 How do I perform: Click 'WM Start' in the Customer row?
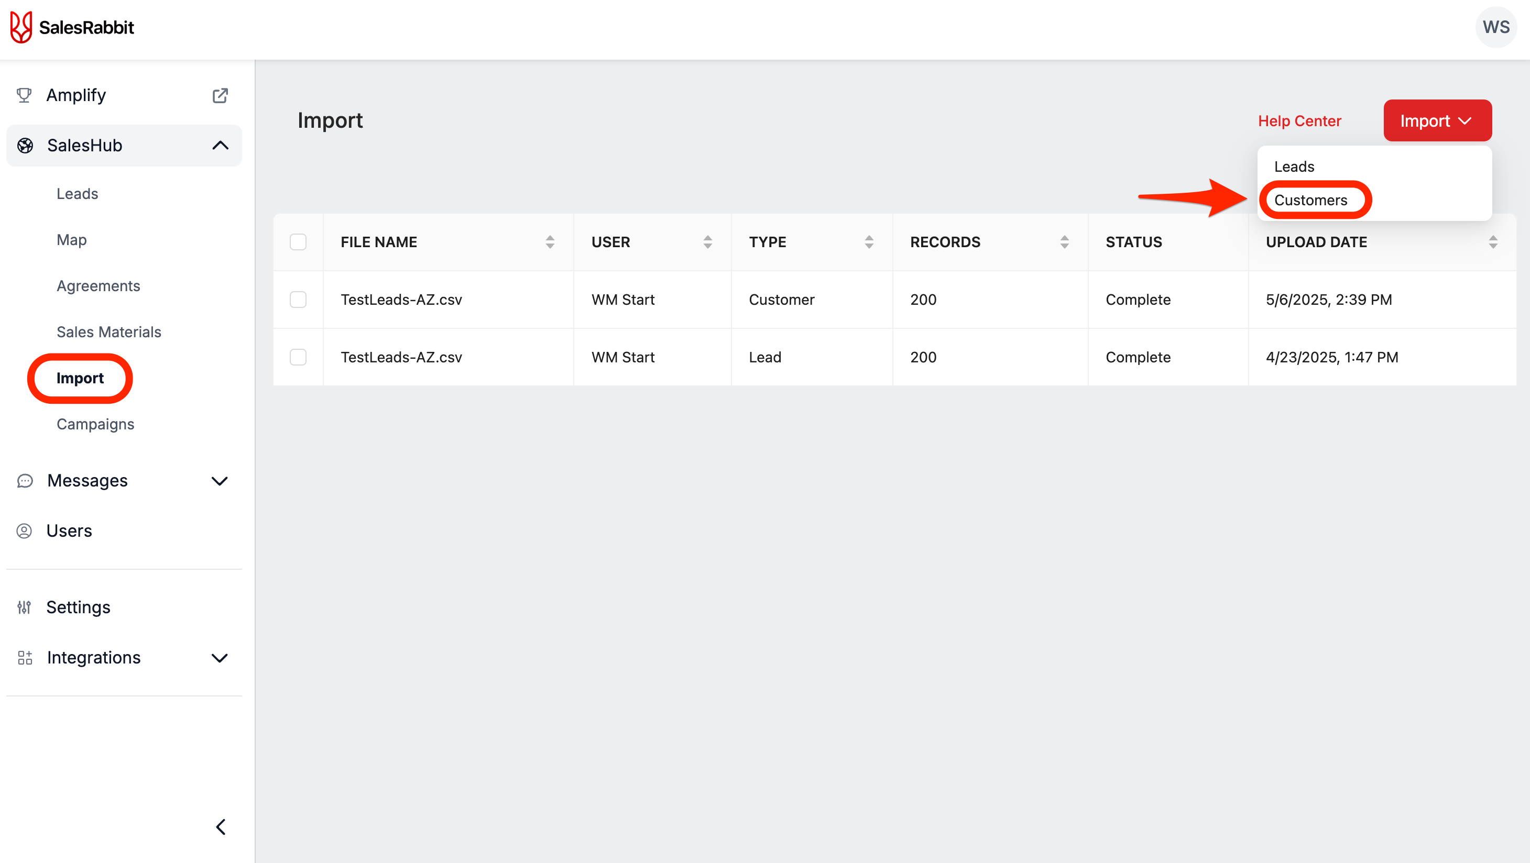[x=623, y=300]
